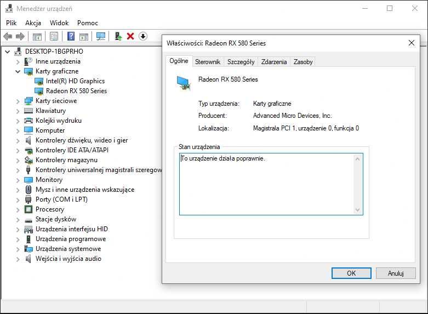The height and width of the screenshot is (314, 428).
Task: Click the large Radeon device icon in dialog
Action: [183, 83]
